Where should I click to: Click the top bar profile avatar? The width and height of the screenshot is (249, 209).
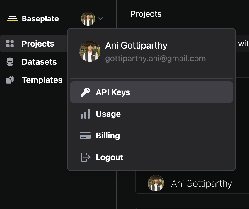click(x=88, y=19)
